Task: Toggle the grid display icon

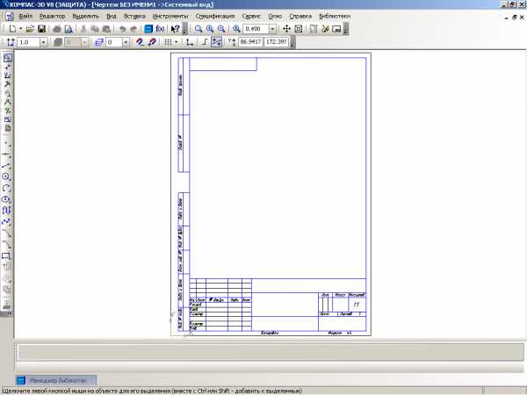Action: (168, 42)
